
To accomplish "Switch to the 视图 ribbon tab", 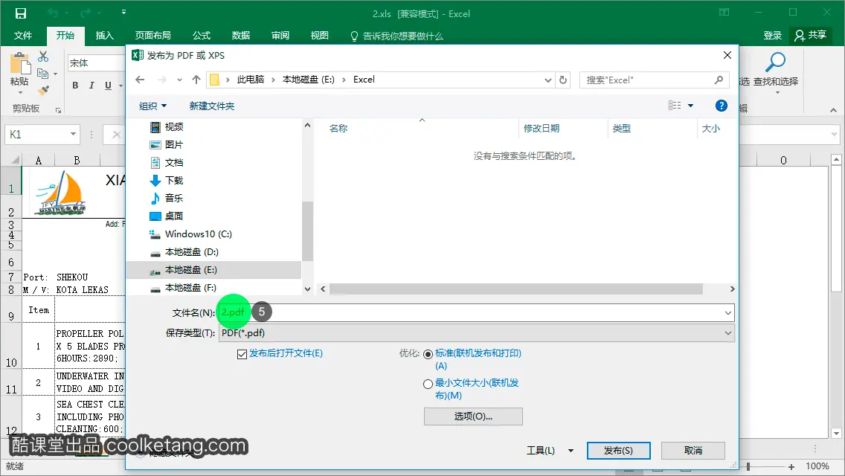I will (320, 36).
